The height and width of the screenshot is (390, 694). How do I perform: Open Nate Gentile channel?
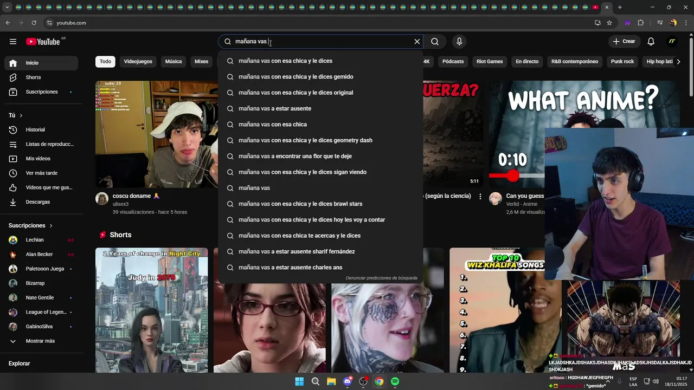41,298
